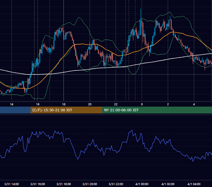Click the 18 hour axis label
This screenshot has height=187, width=212.
tap(64, 104)
